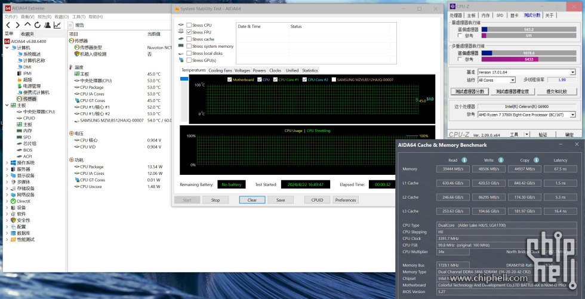585x299 pixels.
Task: Switch to the Cooling Fans tab
Action: point(220,70)
